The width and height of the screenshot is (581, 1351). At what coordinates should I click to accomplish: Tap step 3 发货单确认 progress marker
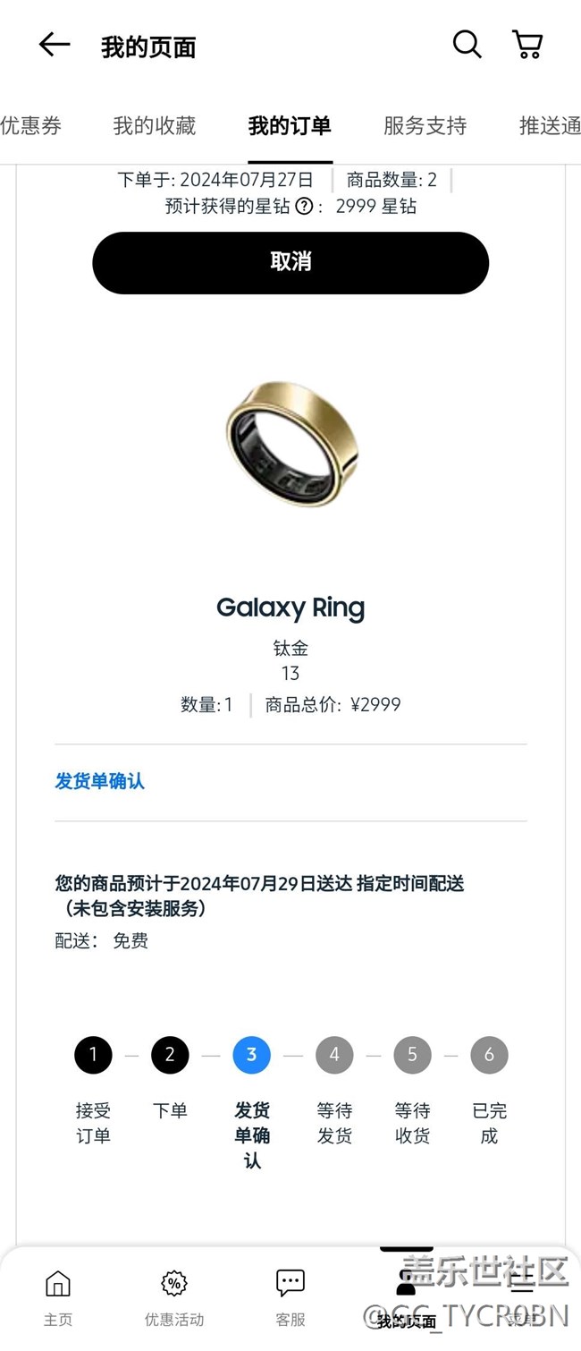tap(251, 1056)
